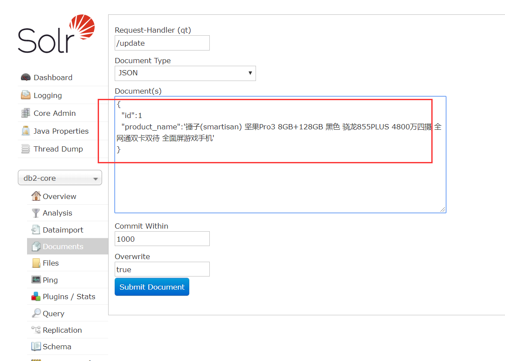Grab the Document(s) textarea resize handle
The width and height of the screenshot is (505, 361).
[443, 209]
